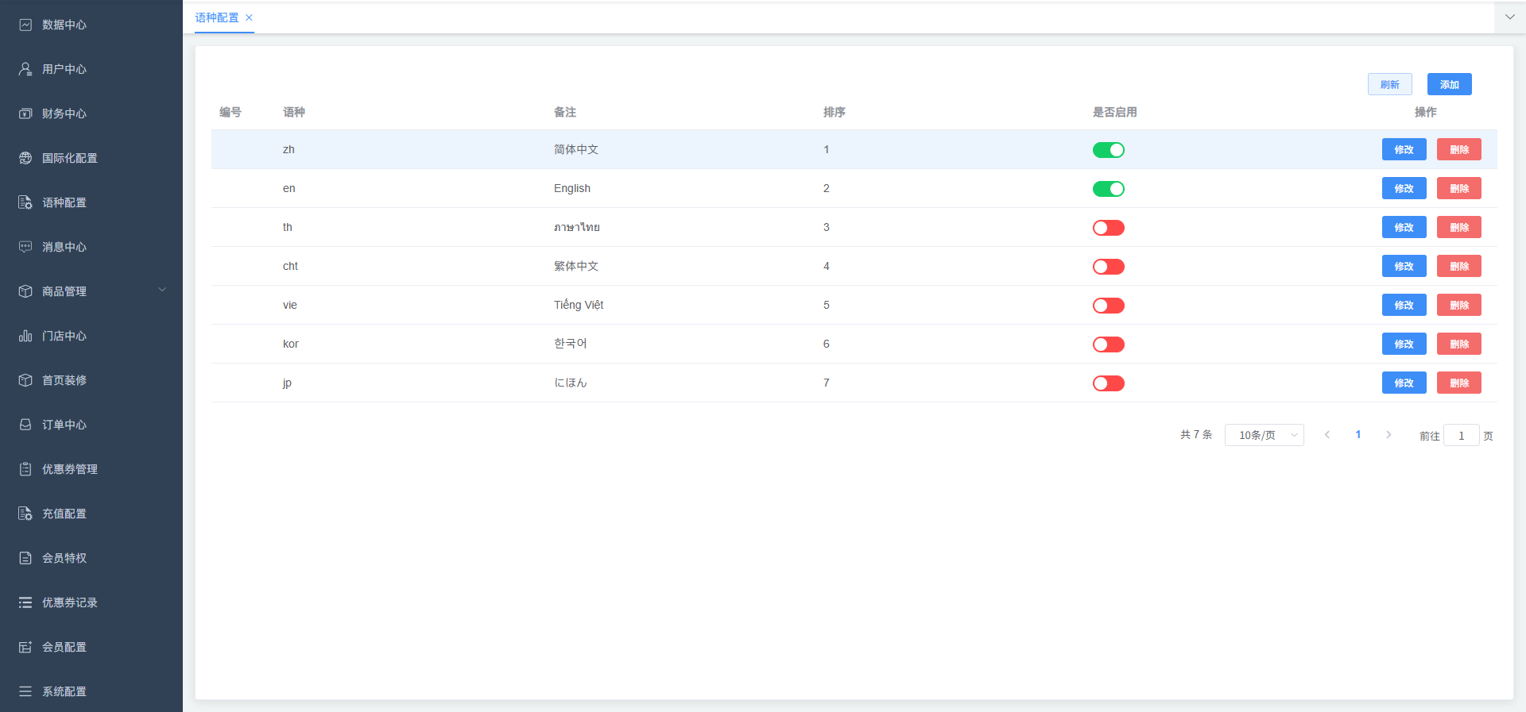Click the 数据中心 sidebar icon
Image resolution: width=1526 pixels, height=712 pixels.
pos(25,25)
